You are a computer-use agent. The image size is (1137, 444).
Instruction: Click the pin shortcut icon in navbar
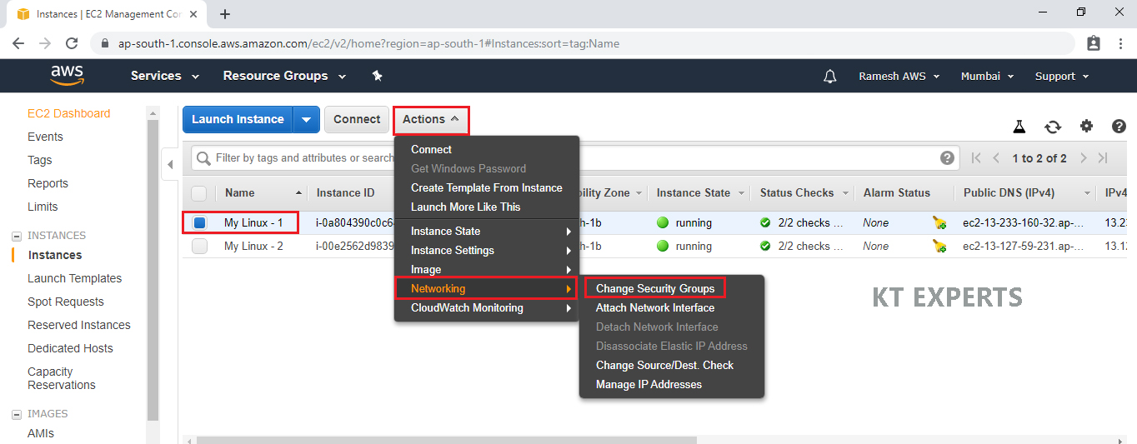point(377,76)
